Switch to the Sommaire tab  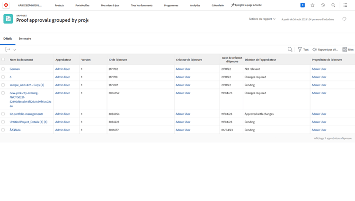tap(25, 39)
